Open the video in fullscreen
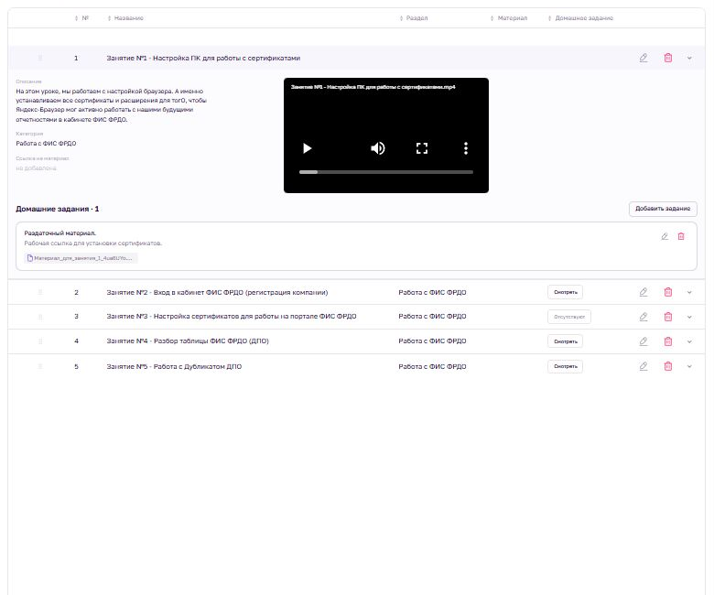714x595 pixels. [422, 148]
